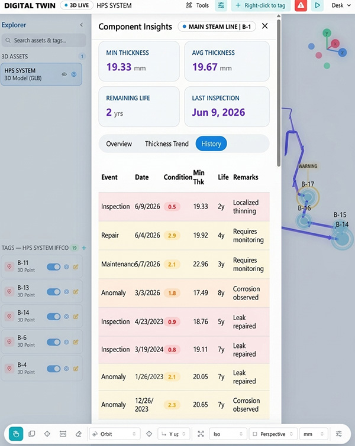Click the MAIN STEAM LINE | B-1 badge
355x446 pixels.
pyautogui.click(x=217, y=27)
